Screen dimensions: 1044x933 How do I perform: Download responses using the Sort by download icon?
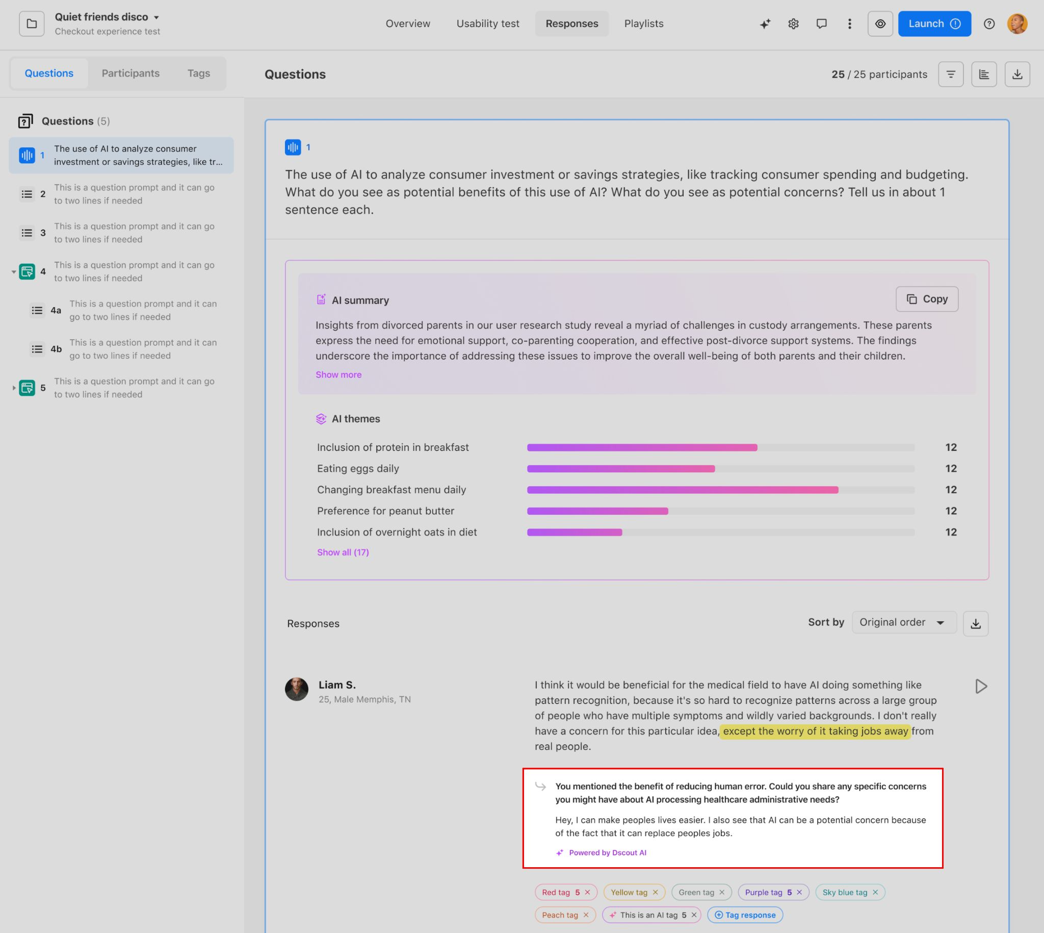click(975, 623)
